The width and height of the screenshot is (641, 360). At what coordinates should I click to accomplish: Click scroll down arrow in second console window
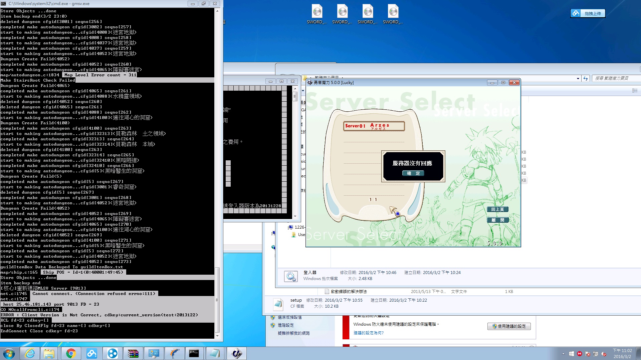pos(295,216)
